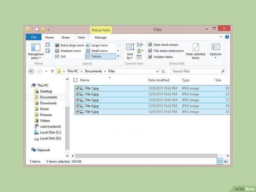Go back to previous folder
256x192 pixels.
click(x=31, y=71)
